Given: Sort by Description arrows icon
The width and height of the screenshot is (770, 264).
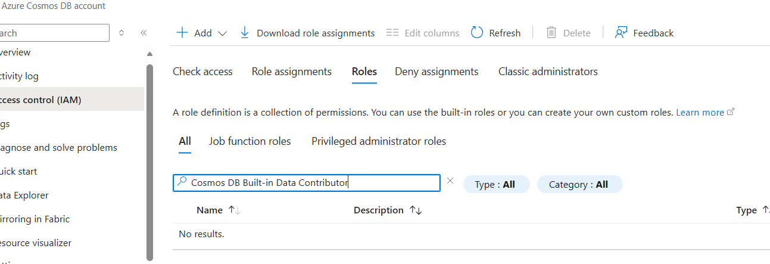Looking at the screenshot, I should [416, 210].
